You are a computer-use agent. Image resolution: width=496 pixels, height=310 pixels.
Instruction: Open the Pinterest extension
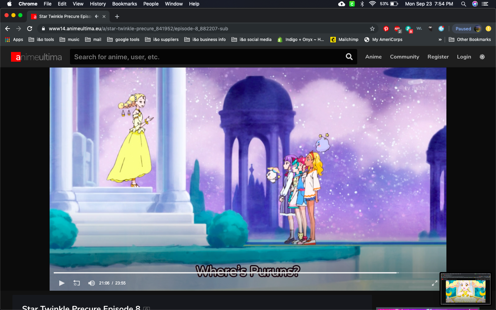click(386, 29)
